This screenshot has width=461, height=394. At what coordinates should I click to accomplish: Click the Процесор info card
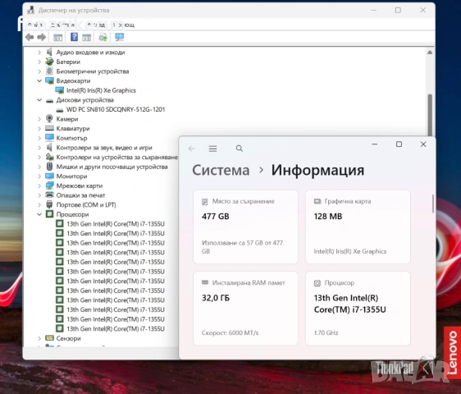(358, 309)
